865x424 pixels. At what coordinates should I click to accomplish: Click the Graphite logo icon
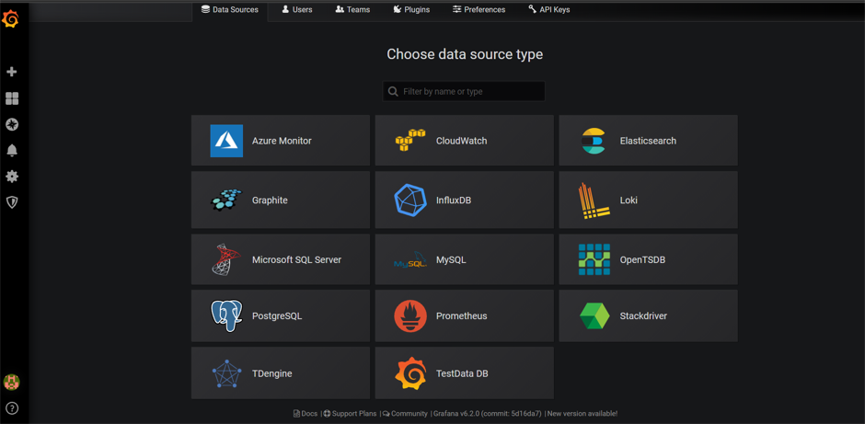point(226,201)
